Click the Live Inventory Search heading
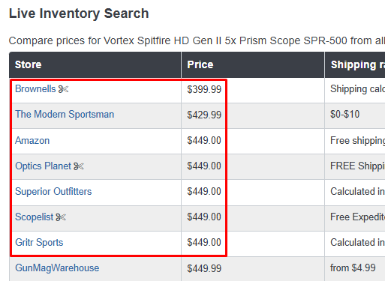 [79, 13]
